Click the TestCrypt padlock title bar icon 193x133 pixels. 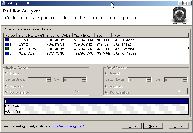click(3, 3)
